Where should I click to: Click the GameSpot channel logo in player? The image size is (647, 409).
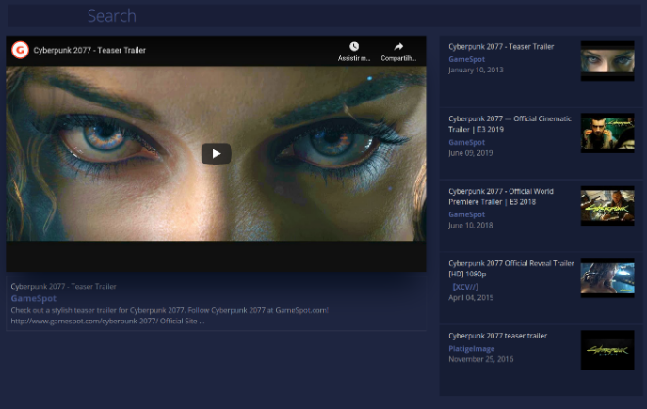point(20,50)
